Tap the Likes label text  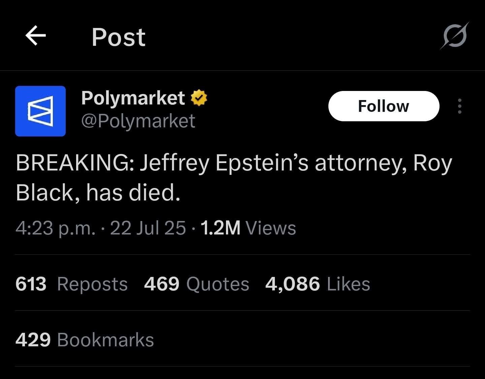coord(349,284)
